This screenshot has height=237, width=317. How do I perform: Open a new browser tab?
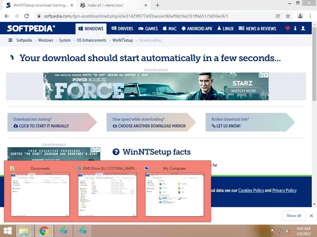coord(158,5)
